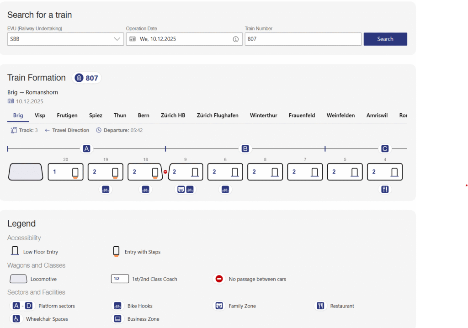Click the restaurant icon under coach 4
This screenshot has height=328, width=468.
tap(385, 190)
